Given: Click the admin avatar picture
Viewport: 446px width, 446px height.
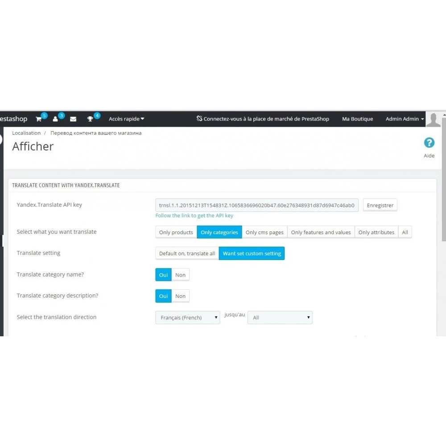Looking at the screenshot, I should coord(434,119).
